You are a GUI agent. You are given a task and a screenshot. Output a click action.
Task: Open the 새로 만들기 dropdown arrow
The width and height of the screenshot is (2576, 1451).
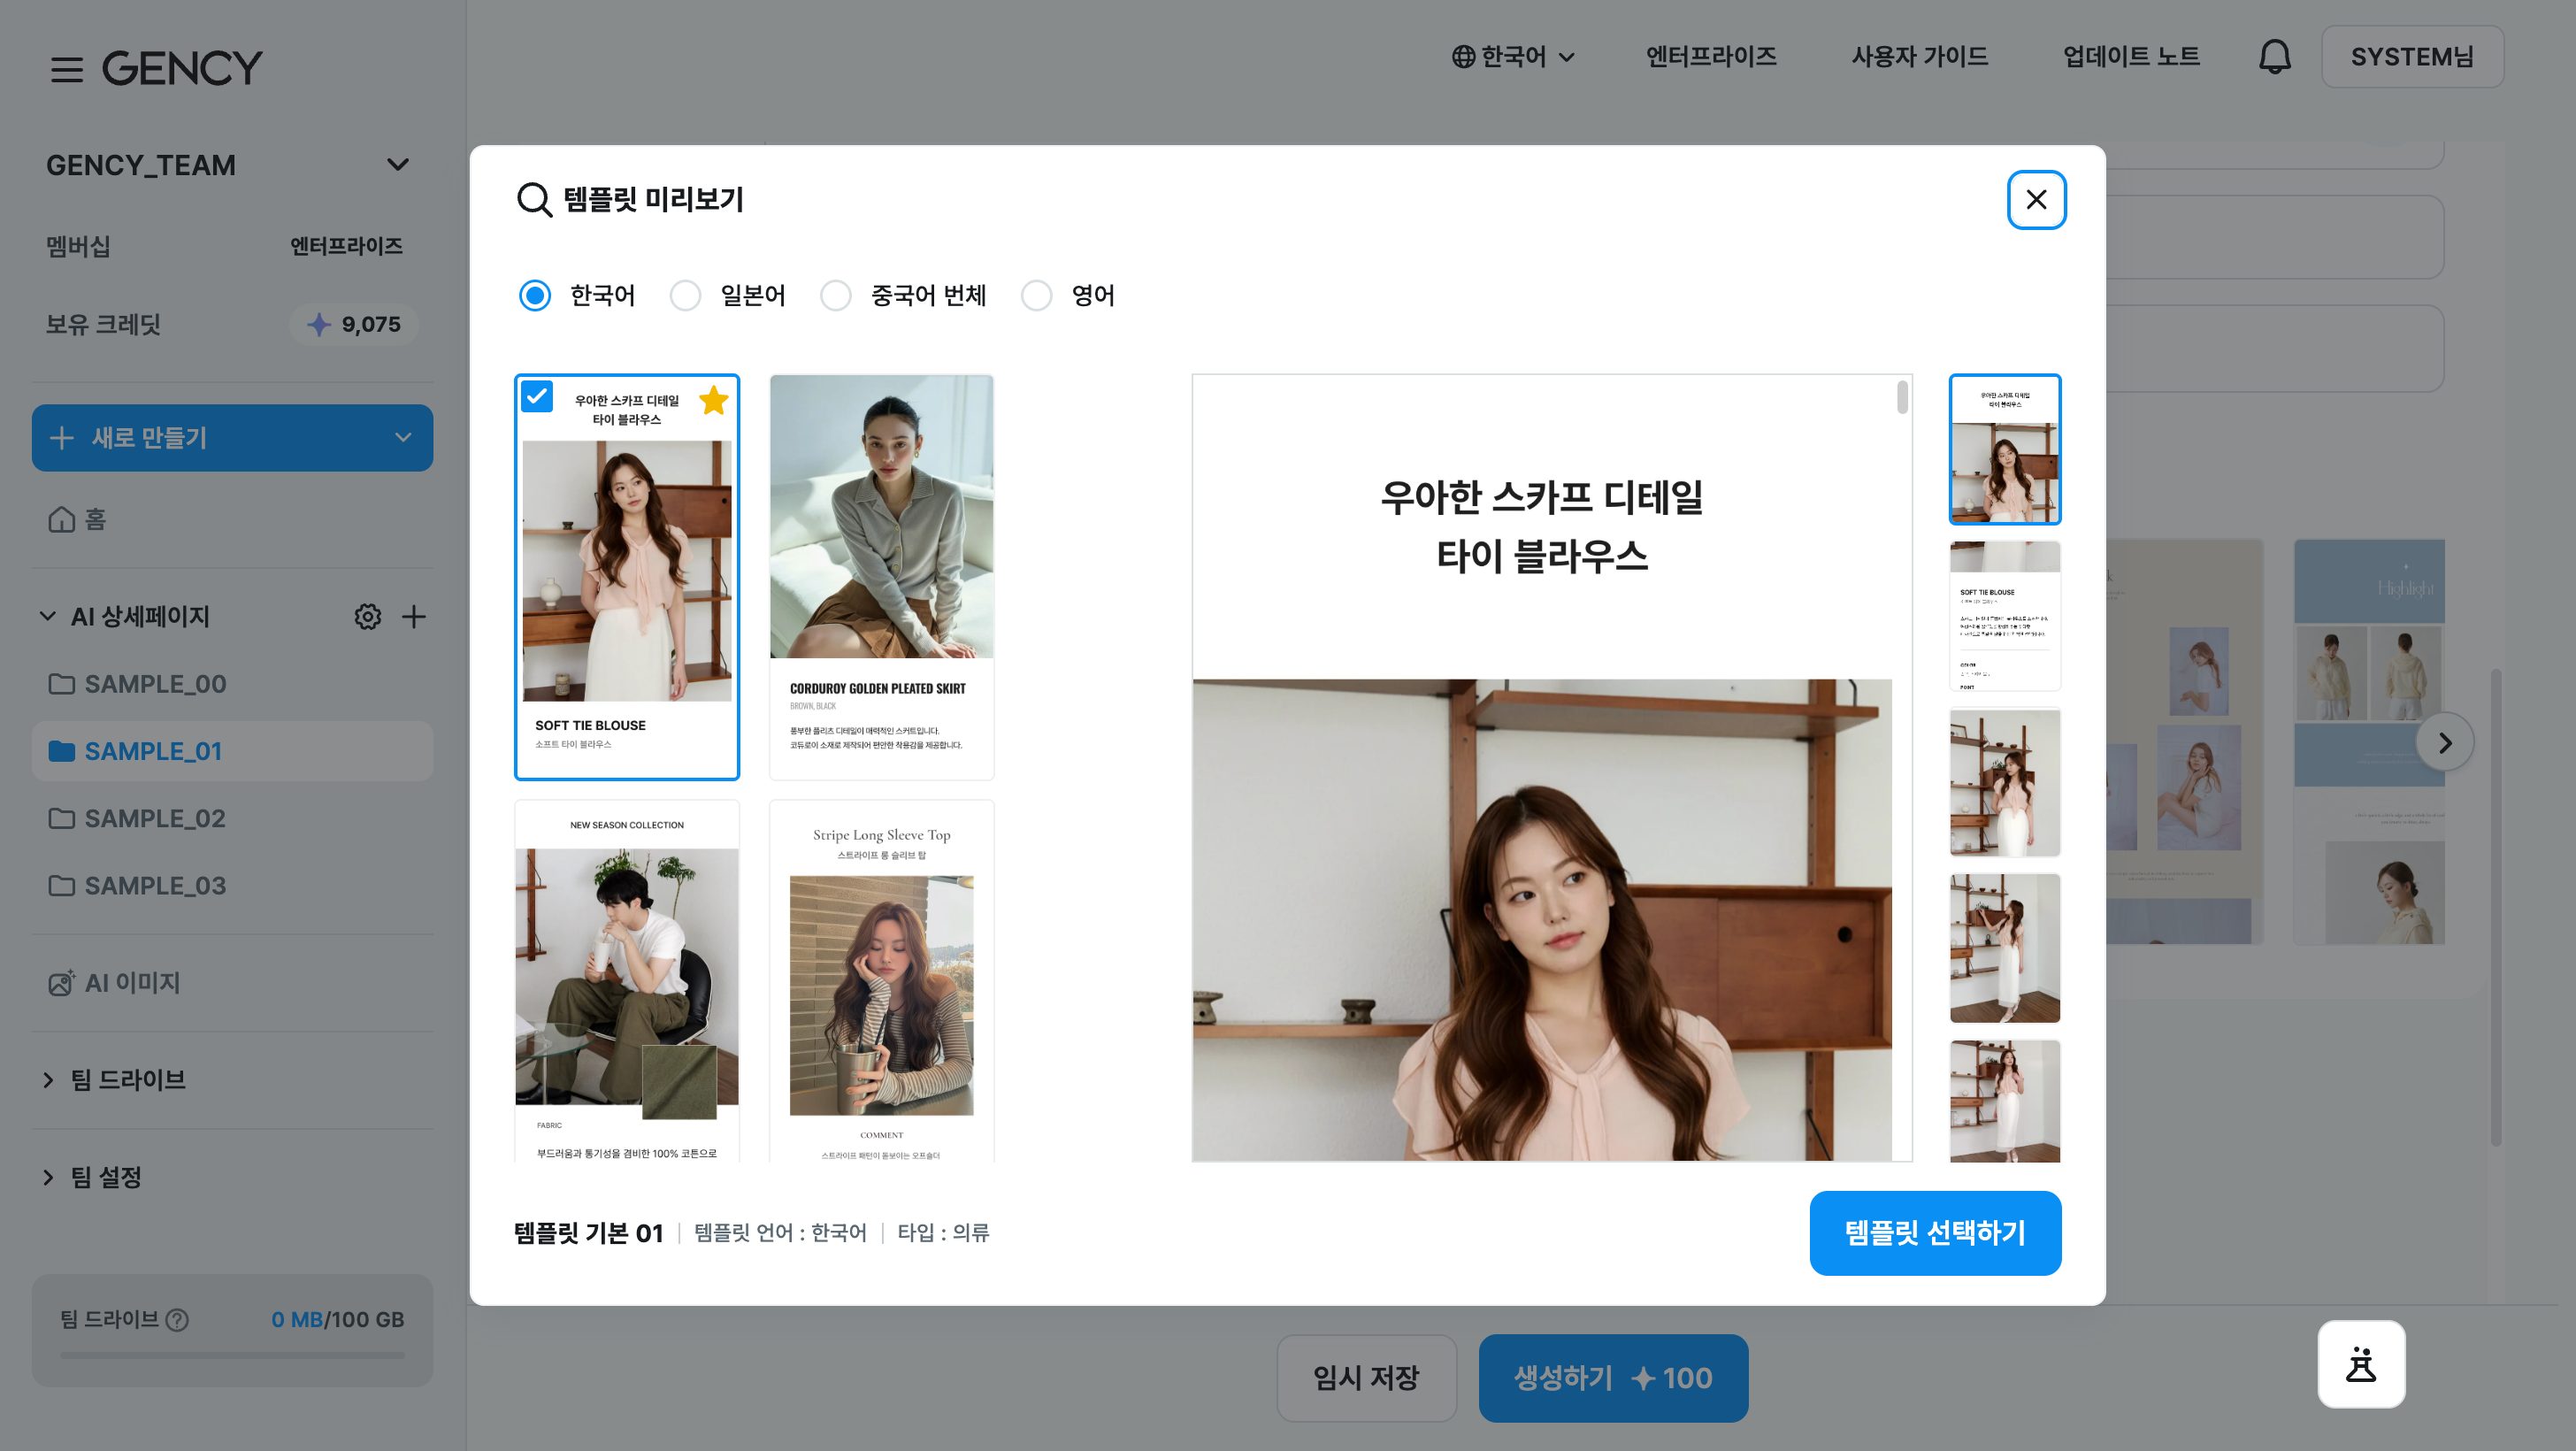[402, 438]
